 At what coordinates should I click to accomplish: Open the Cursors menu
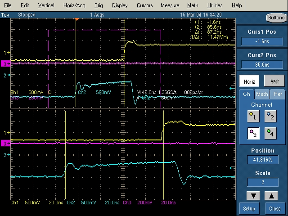pyautogui.click(x=144, y=5)
